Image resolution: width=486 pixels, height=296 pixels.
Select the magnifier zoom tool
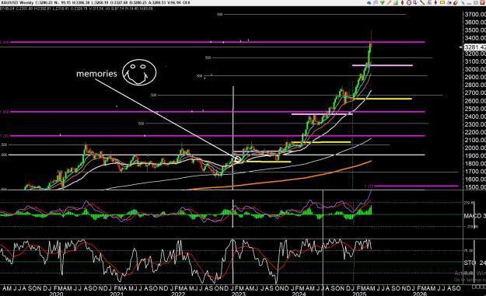415,2
